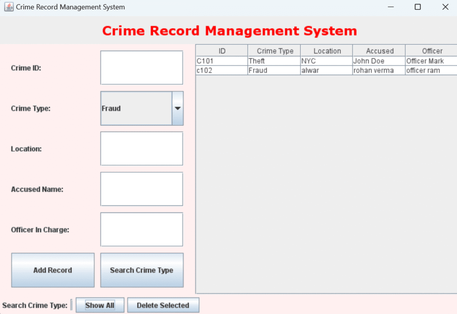Click the Java app icon in title bar
The image size is (457, 314).
tap(8, 7)
